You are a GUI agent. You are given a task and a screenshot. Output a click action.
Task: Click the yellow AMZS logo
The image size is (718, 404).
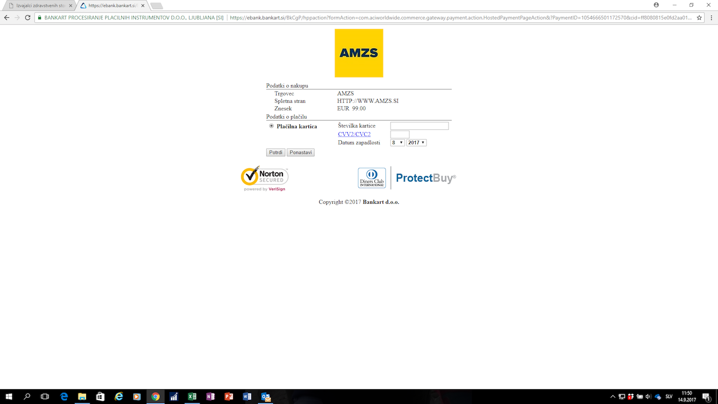(359, 53)
